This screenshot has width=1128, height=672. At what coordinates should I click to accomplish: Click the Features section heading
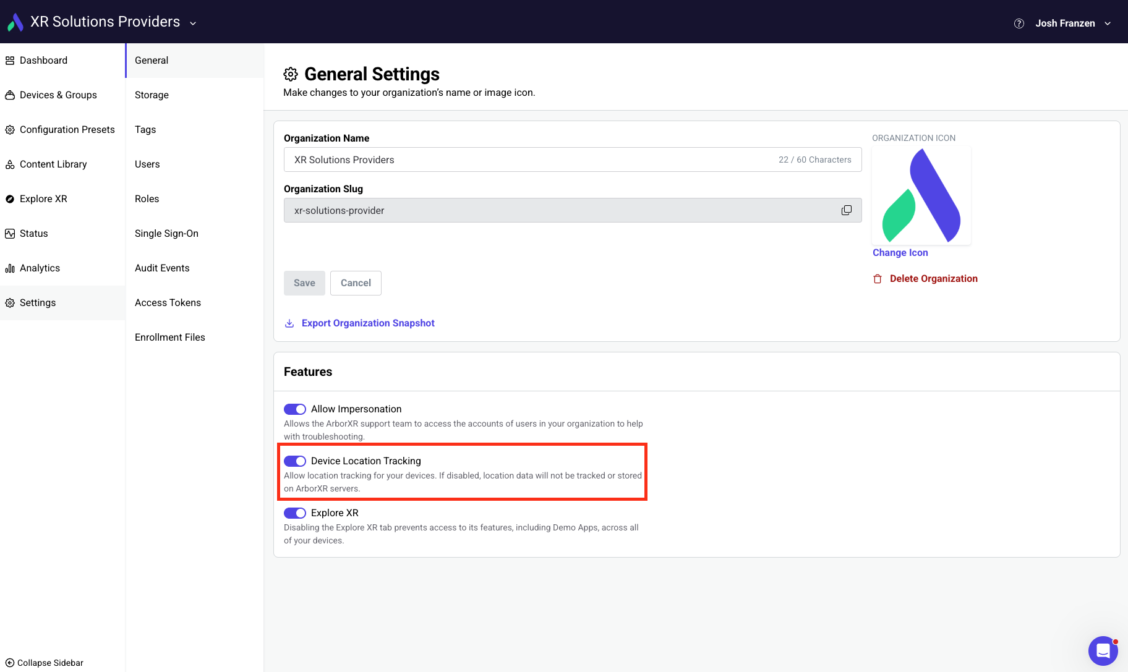[308, 372]
